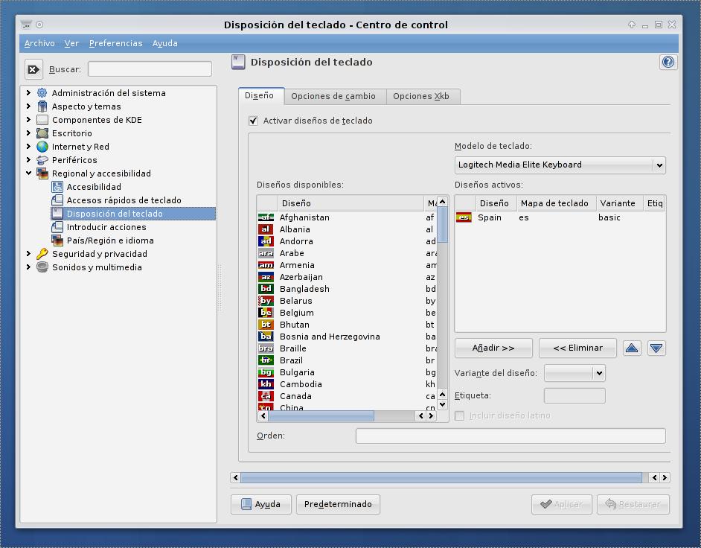Viewport: 701px width, 548px height.
Task: Click the Etiqueta input field
Action: (574, 395)
